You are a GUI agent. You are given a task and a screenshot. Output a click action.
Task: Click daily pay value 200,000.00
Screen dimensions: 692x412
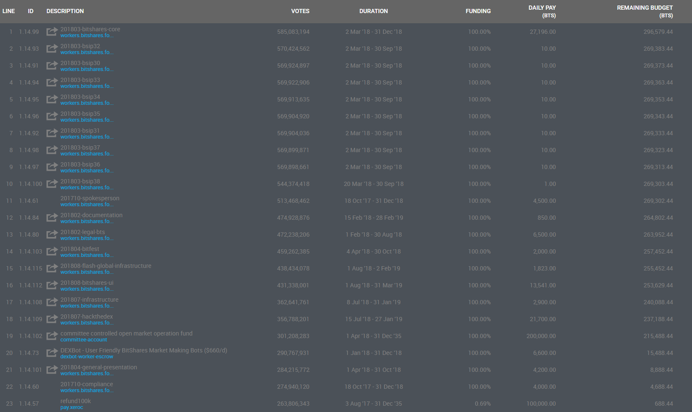click(541, 336)
